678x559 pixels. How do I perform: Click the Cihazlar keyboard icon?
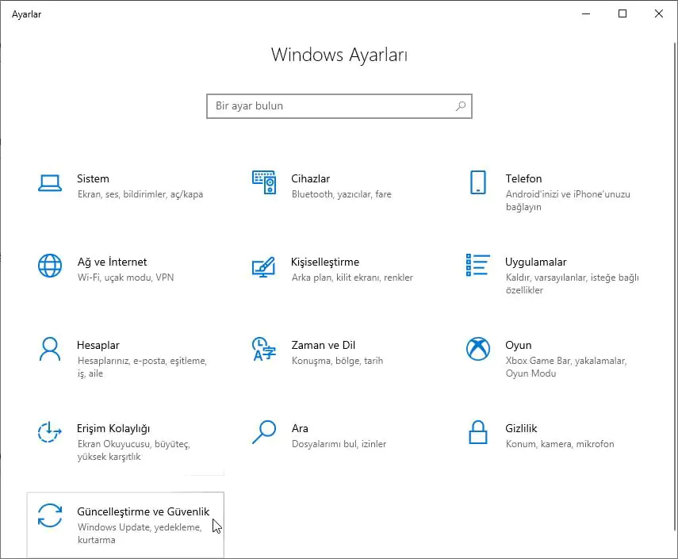[263, 183]
